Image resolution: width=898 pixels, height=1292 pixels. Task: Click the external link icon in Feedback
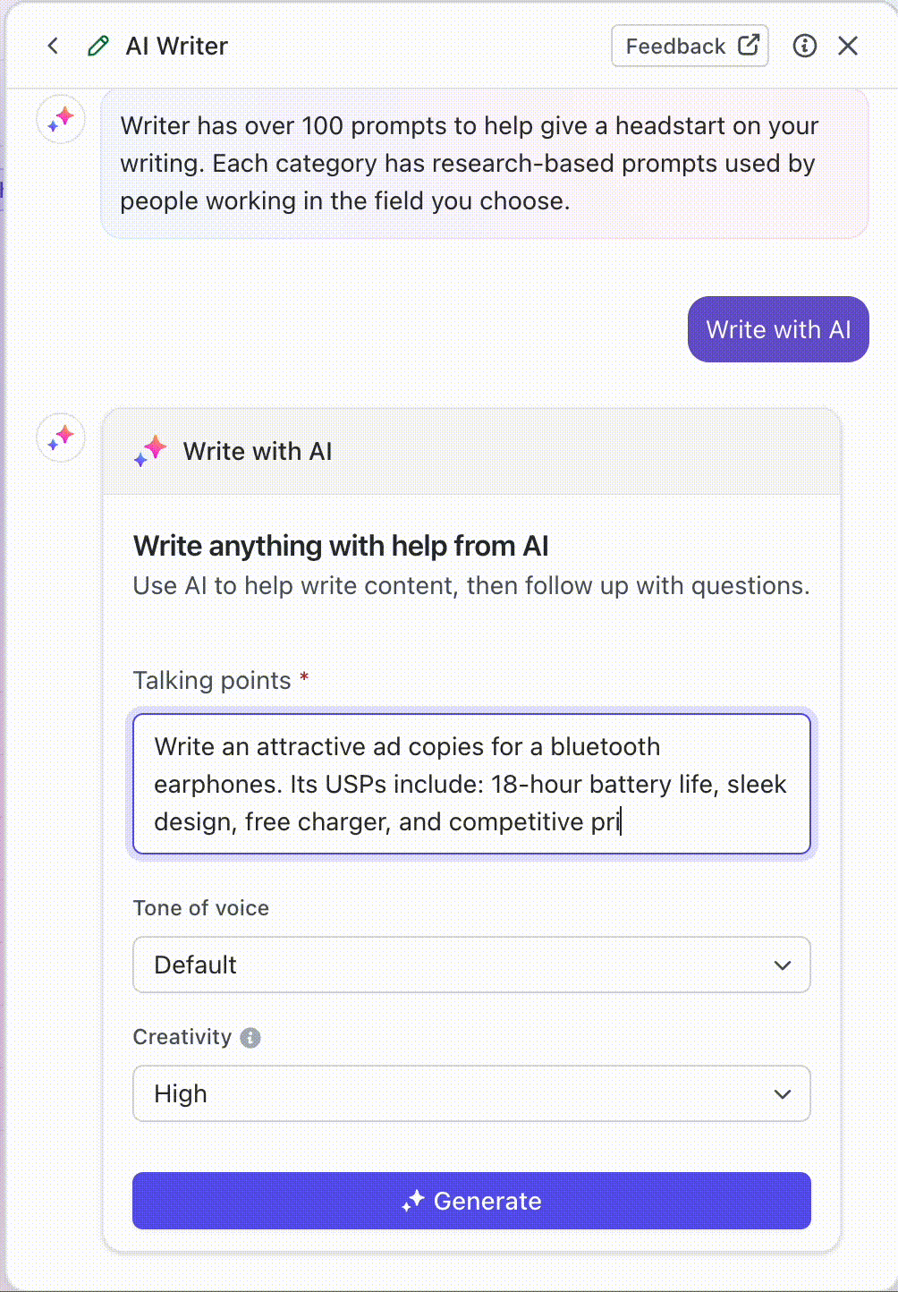click(x=749, y=45)
